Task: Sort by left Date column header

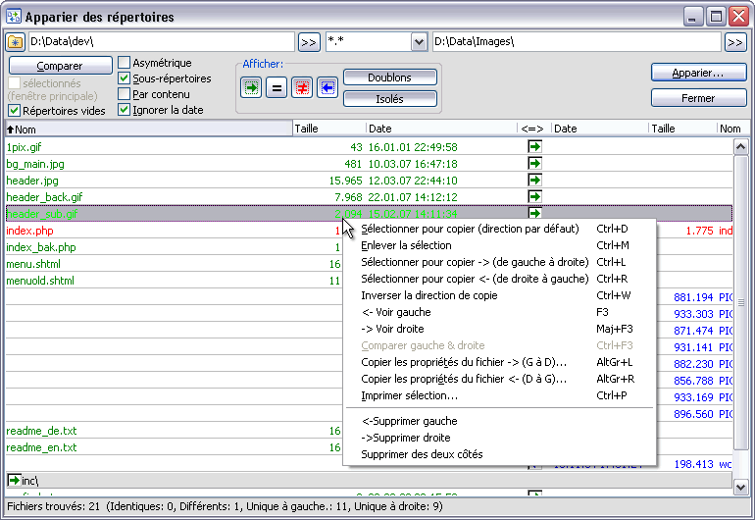Action: pyautogui.click(x=440, y=129)
